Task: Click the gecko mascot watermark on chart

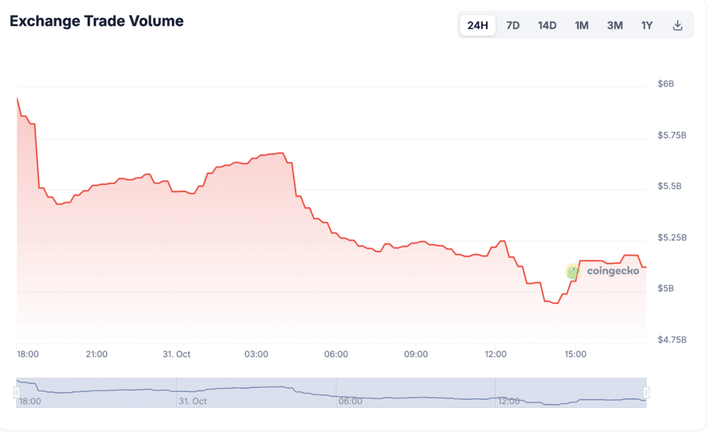Action: pos(572,272)
